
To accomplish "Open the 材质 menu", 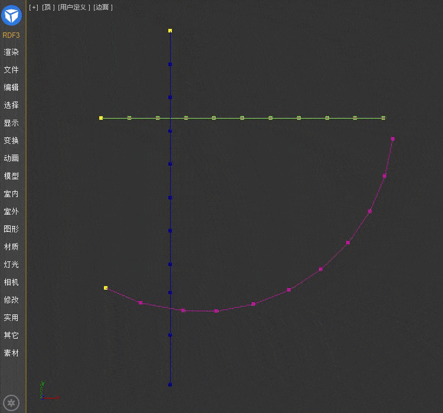I will (11, 247).
